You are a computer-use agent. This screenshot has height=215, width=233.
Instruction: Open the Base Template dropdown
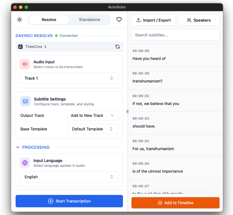pos(93,129)
